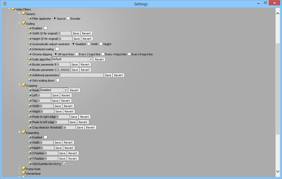
Task: Click the scaling Width input field
Action: point(65,33)
